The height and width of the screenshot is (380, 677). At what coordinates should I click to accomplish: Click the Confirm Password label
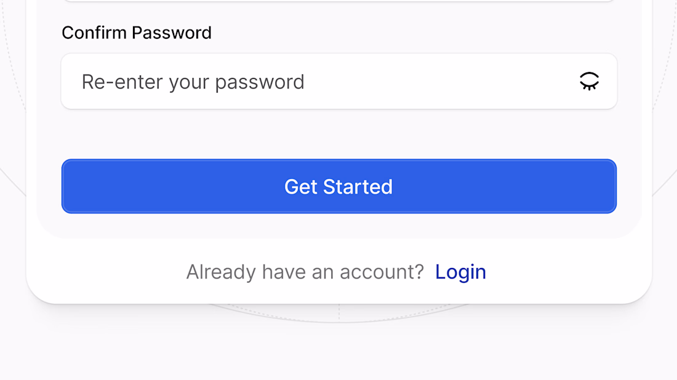(137, 33)
